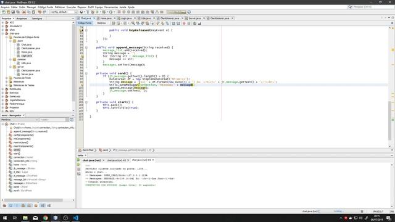Toggle Show Inner Classes navigator filter
Viewport: 395px width, 222px height.
(29, 205)
